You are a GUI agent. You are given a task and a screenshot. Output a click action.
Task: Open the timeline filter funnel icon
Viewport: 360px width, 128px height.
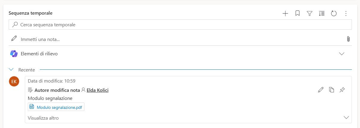[x=310, y=13]
